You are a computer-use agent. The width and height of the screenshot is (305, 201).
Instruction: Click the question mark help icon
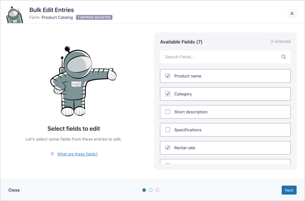tap(52, 154)
